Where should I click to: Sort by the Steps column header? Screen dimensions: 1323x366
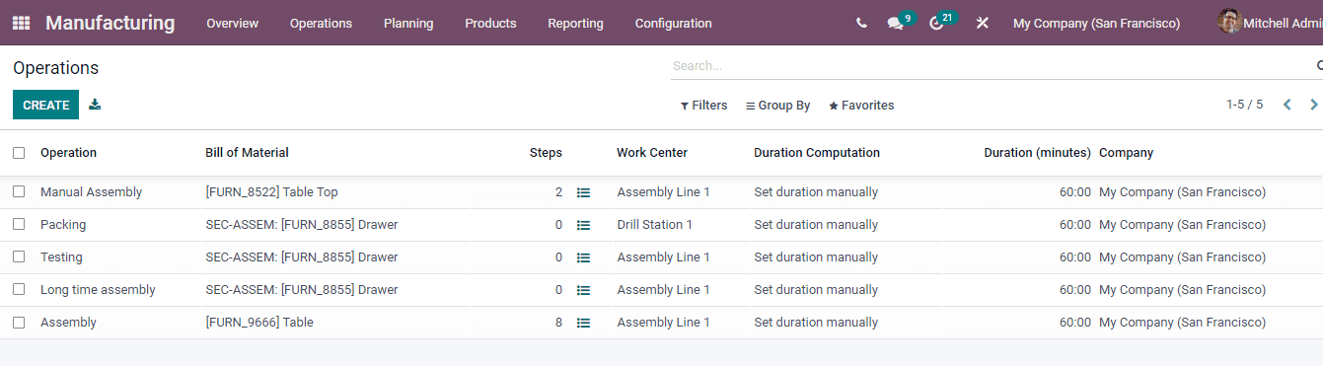tap(546, 153)
